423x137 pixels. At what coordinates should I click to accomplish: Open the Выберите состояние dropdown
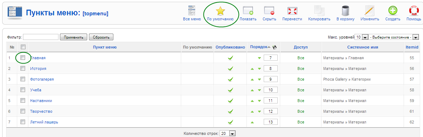pos(394,37)
